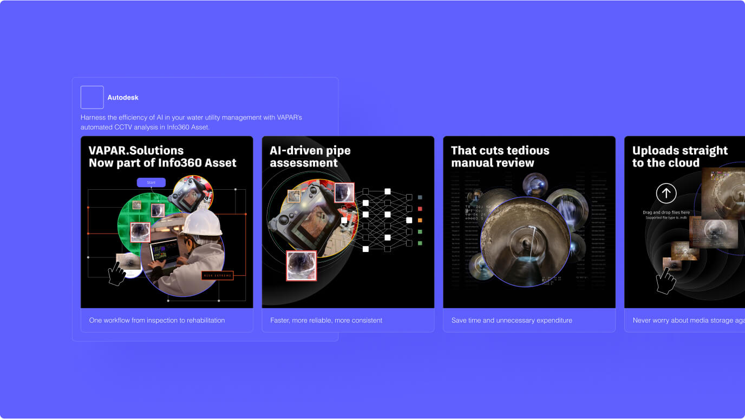Image resolution: width=745 pixels, height=419 pixels.
Task: Click the hand cursor icon in the VAPAR.Solutions card
Action: point(116,274)
